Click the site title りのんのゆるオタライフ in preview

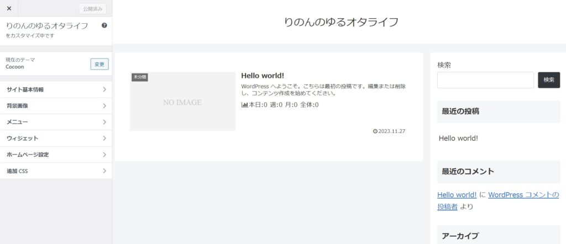[341, 22]
